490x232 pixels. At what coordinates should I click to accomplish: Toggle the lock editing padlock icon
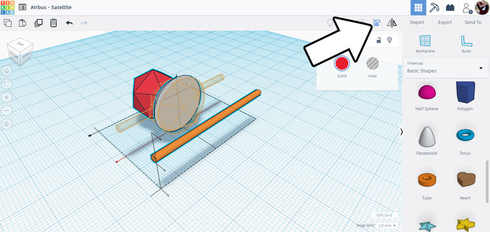click(379, 40)
